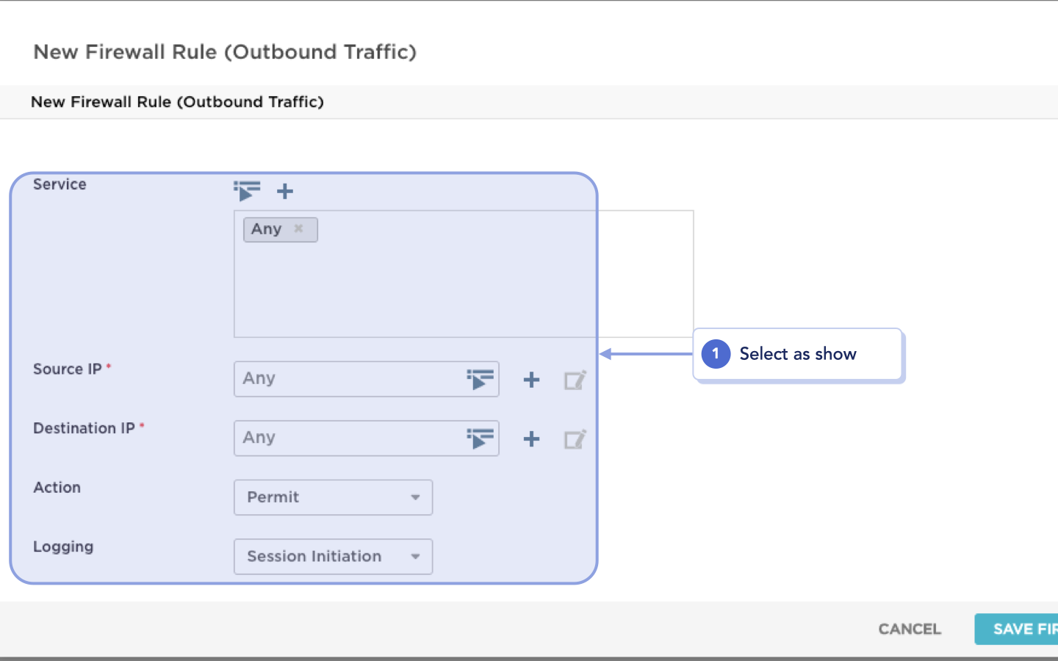Click the pencil edit icon for Source IP
Viewport: 1058px width, 661px height.
tap(575, 380)
